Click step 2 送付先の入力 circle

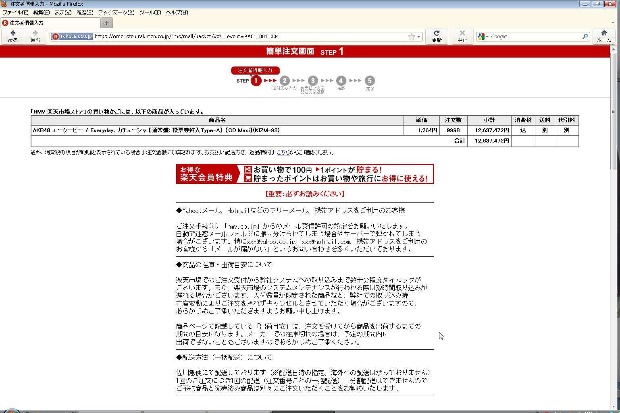[284, 81]
